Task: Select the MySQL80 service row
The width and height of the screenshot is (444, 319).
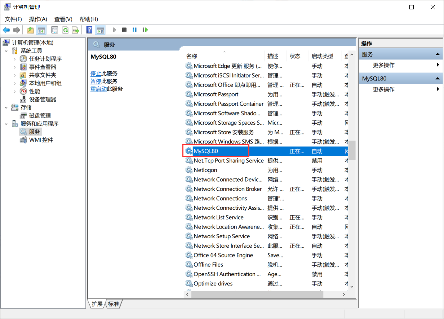Action: [x=266, y=151]
